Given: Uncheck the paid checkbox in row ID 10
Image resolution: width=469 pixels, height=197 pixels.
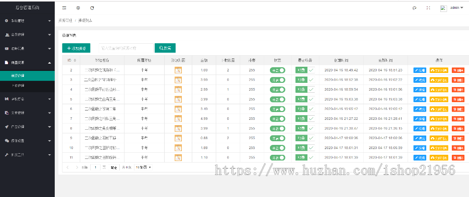Looking at the screenshot, I should pyautogui.click(x=305, y=147).
